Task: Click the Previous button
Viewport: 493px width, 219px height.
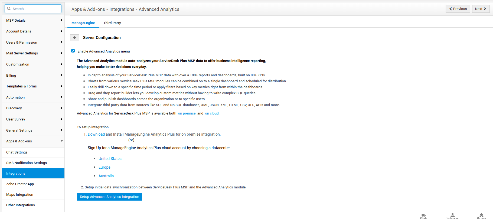Action: 458,9
